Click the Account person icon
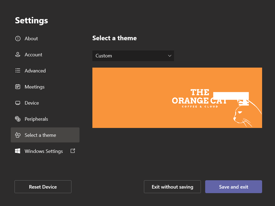275x206 pixels. pyautogui.click(x=18, y=54)
